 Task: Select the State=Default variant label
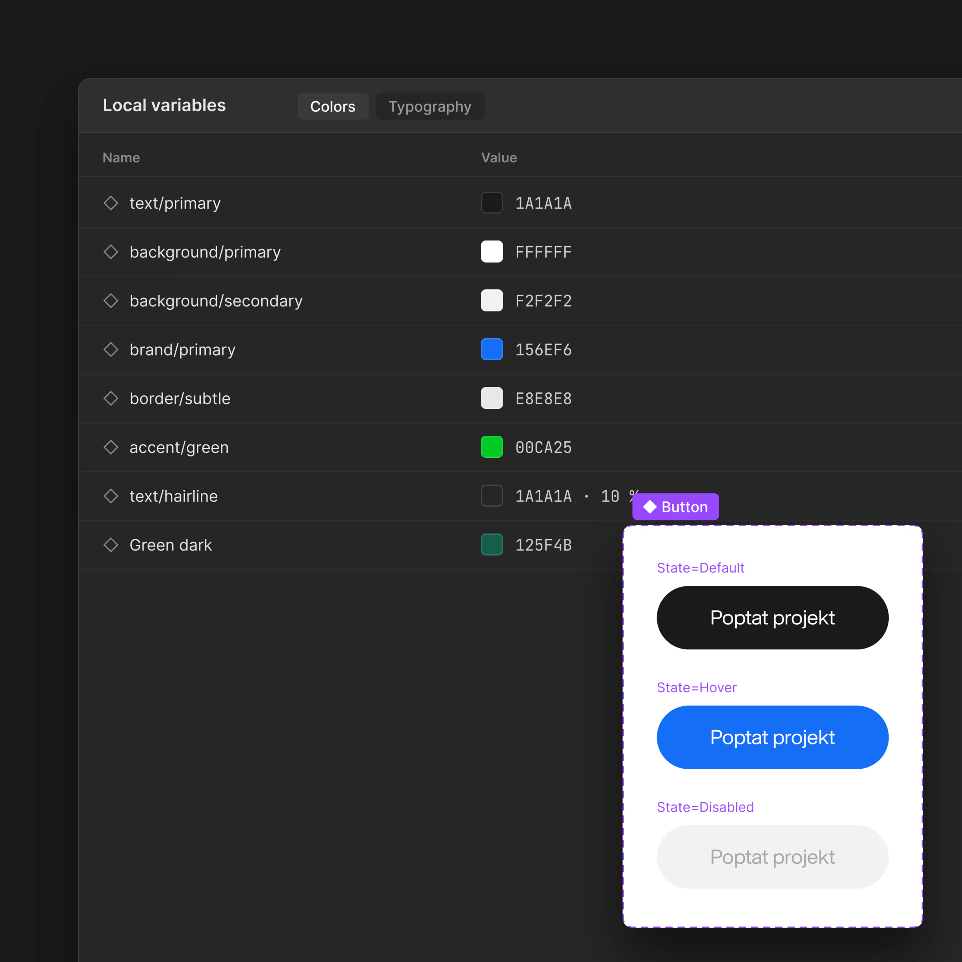(700, 568)
